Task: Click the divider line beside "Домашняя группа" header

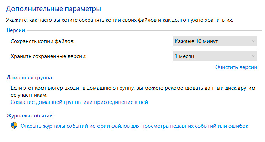Action: tap(158, 78)
